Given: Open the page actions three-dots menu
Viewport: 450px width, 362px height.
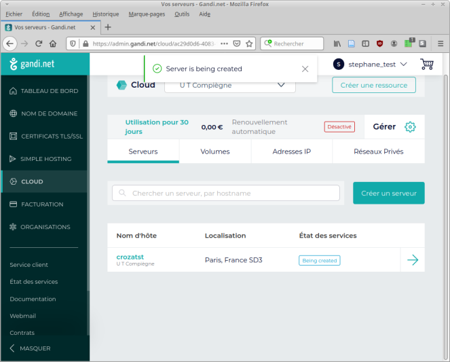Looking at the screenshot, I should click(x=224, y=43).
